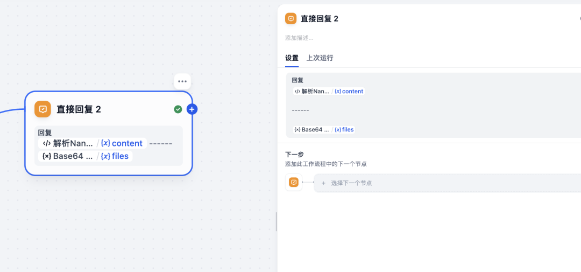Click the ------ line in the reply editor
Screen dimensions: 581x272
click(301, 110)
